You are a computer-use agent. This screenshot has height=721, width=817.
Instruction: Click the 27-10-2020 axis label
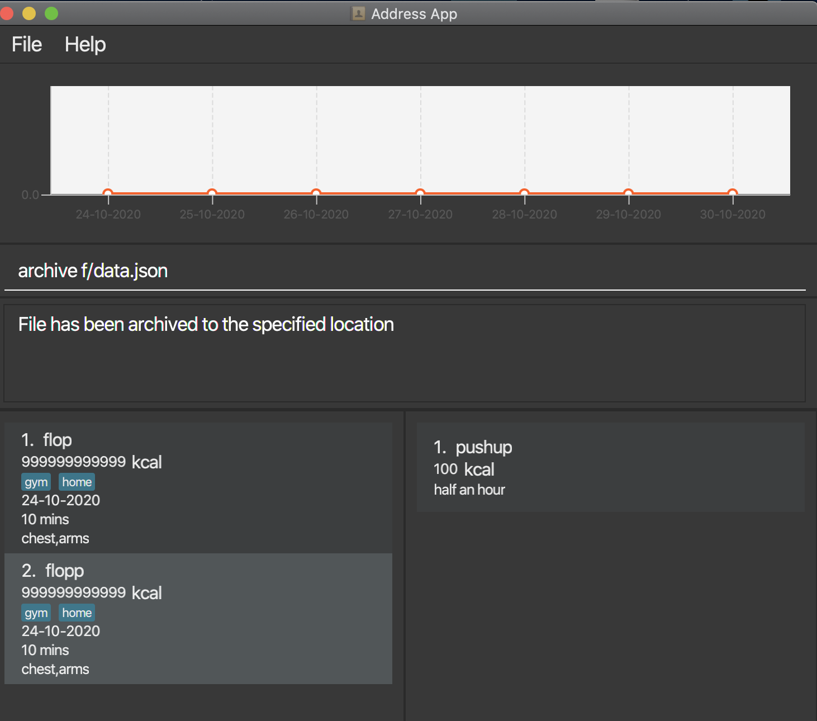coord(420,214)
